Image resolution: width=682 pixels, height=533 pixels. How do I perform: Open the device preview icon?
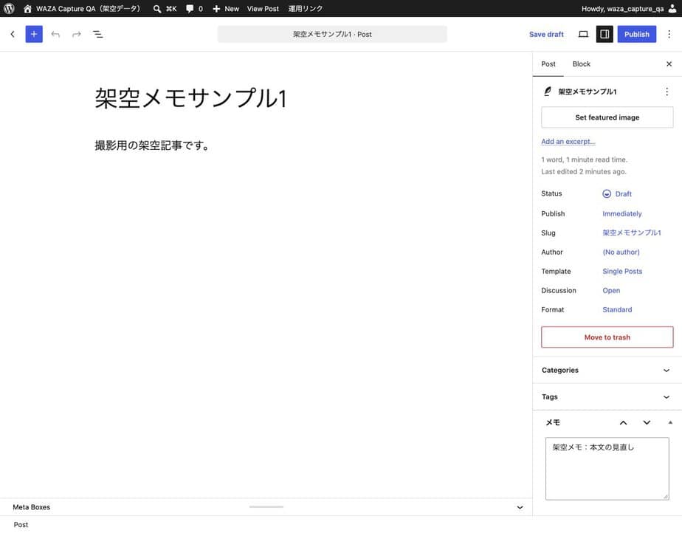coord(583,34)
